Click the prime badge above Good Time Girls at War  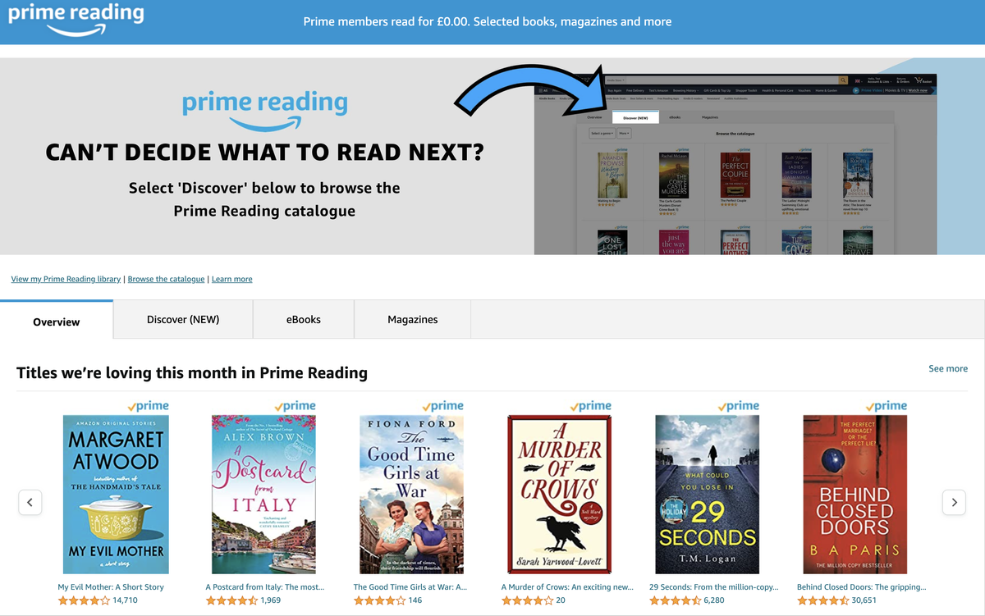443,406
